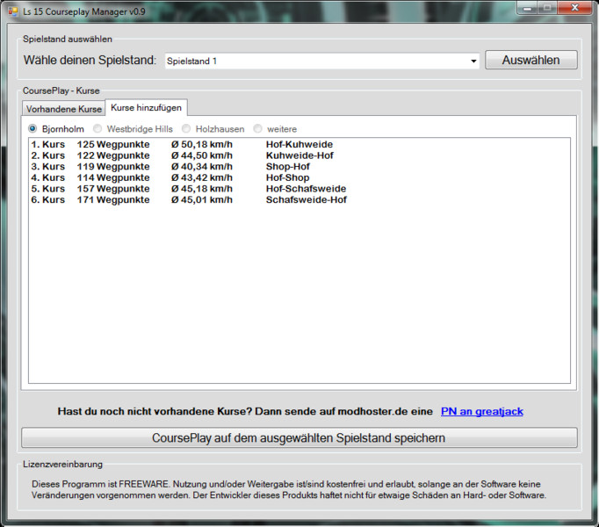The width and height of the screenshot is (599, 527).
Task: Choose the Holzhausen map option
Action: [x=187, y=129]
